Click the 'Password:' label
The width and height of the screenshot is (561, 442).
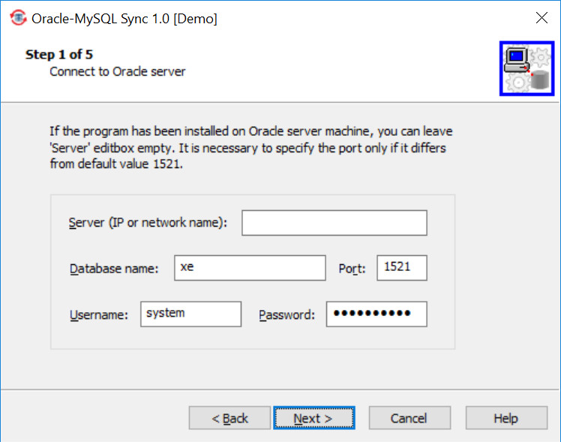[x=287, y=314]
